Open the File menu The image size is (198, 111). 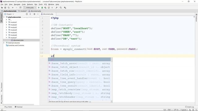tap(2, 4)
